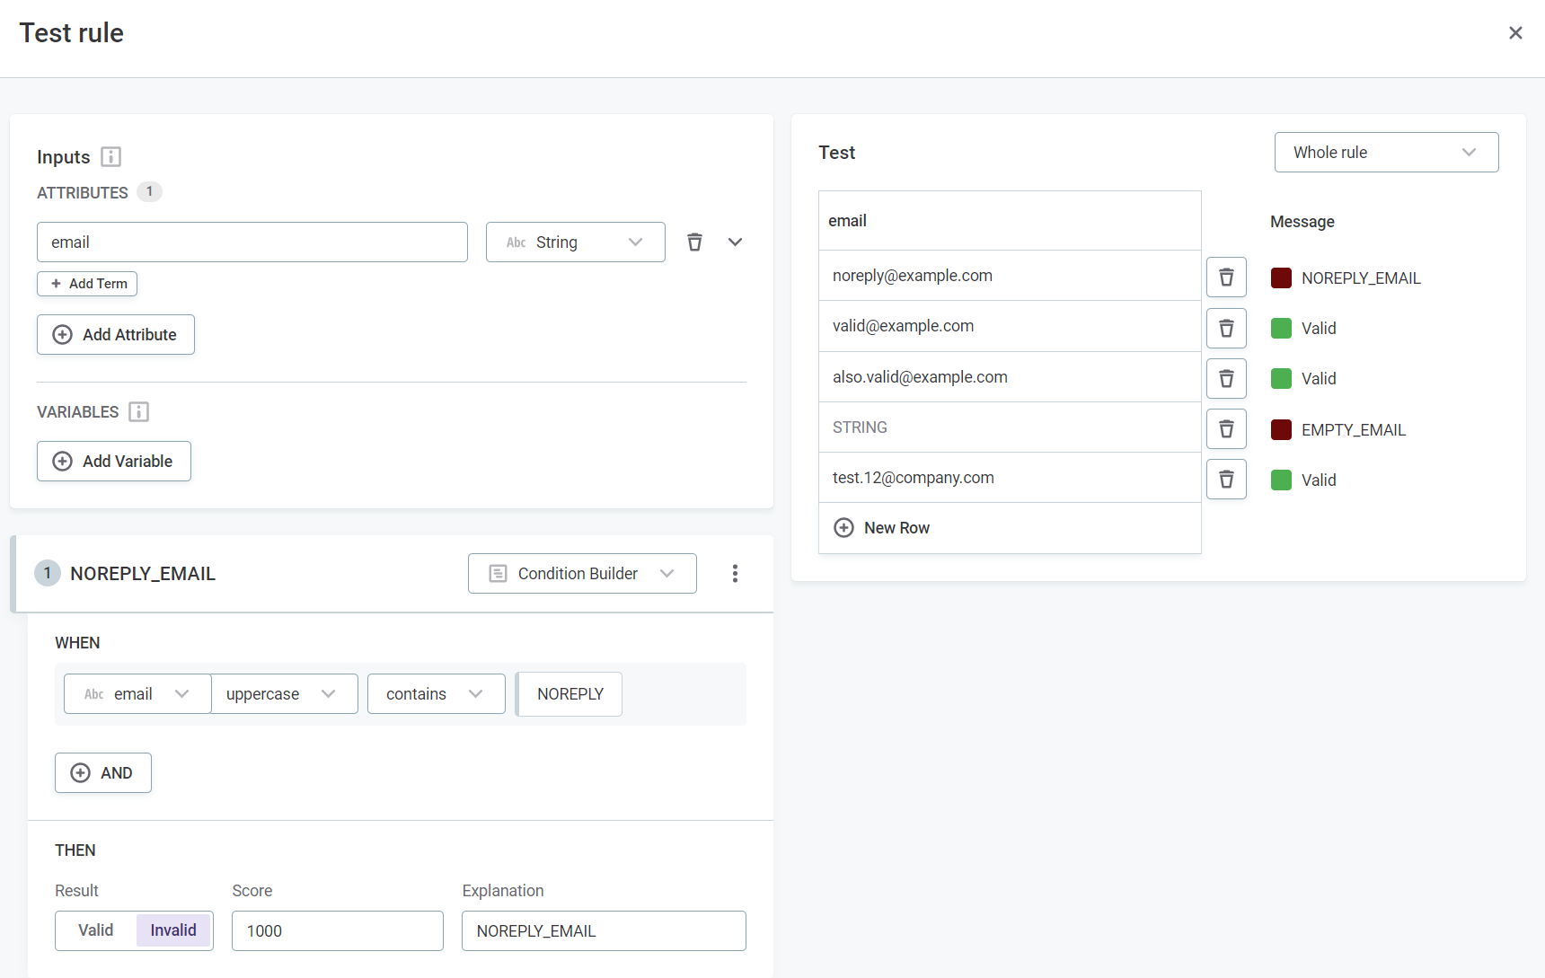Open the NOREPLY_EMAIL rule three-dot menu
1545x978 pixels.
click(735, 574)
